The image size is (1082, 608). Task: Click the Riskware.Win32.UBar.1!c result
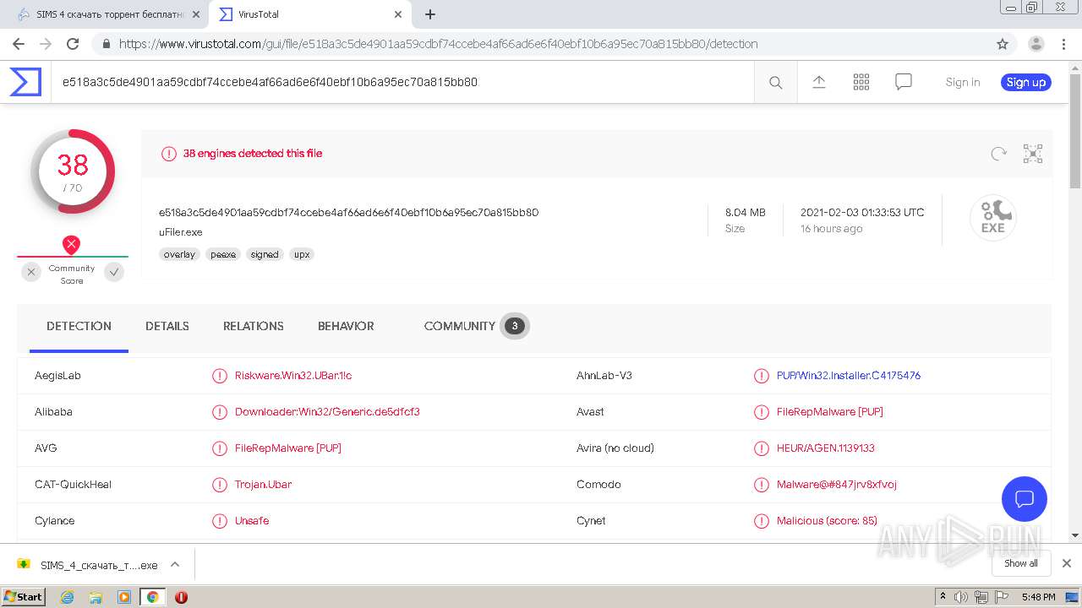coord(293,375)
